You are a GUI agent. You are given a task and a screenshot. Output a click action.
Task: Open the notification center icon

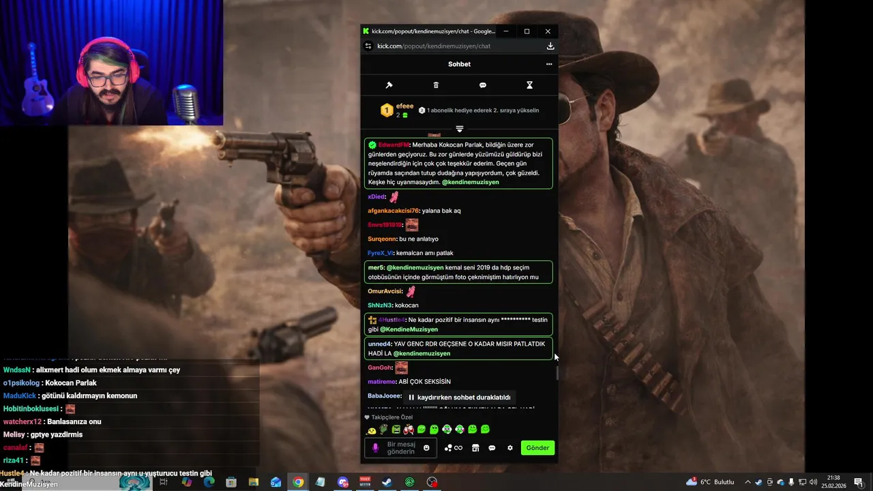click(858, 482)
